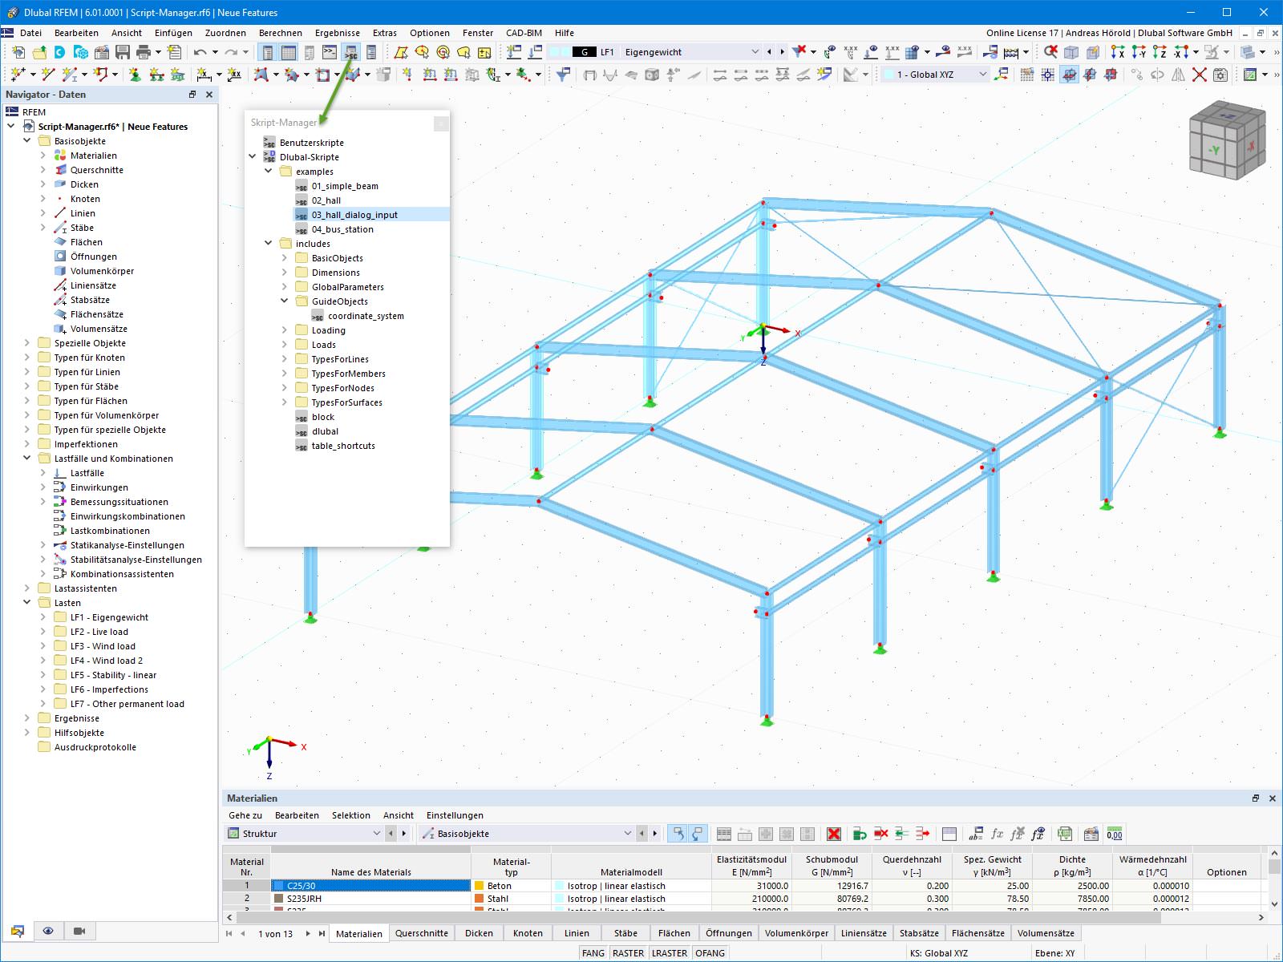
Task: Click the C25/30 material color swatch
Action: tap(279, 886)
